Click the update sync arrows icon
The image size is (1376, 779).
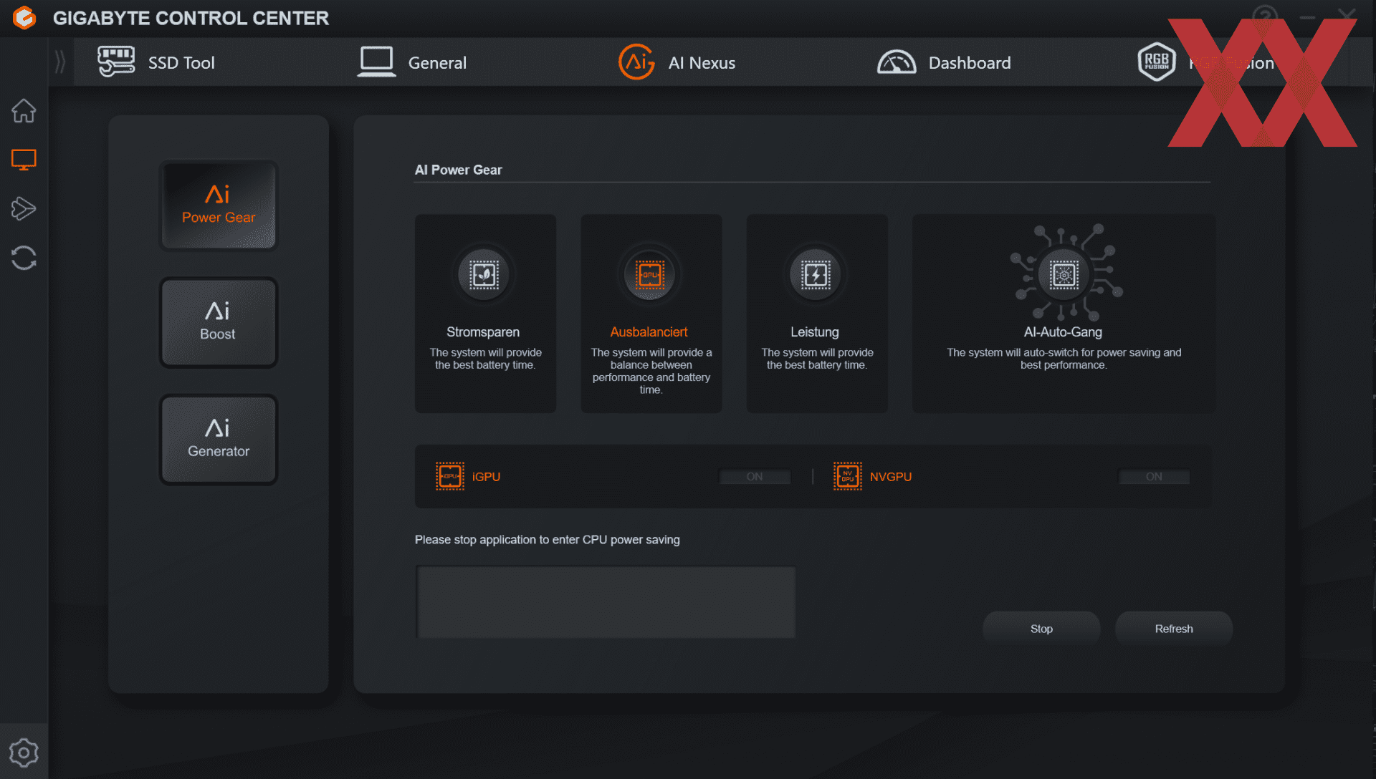click(24, 258)
